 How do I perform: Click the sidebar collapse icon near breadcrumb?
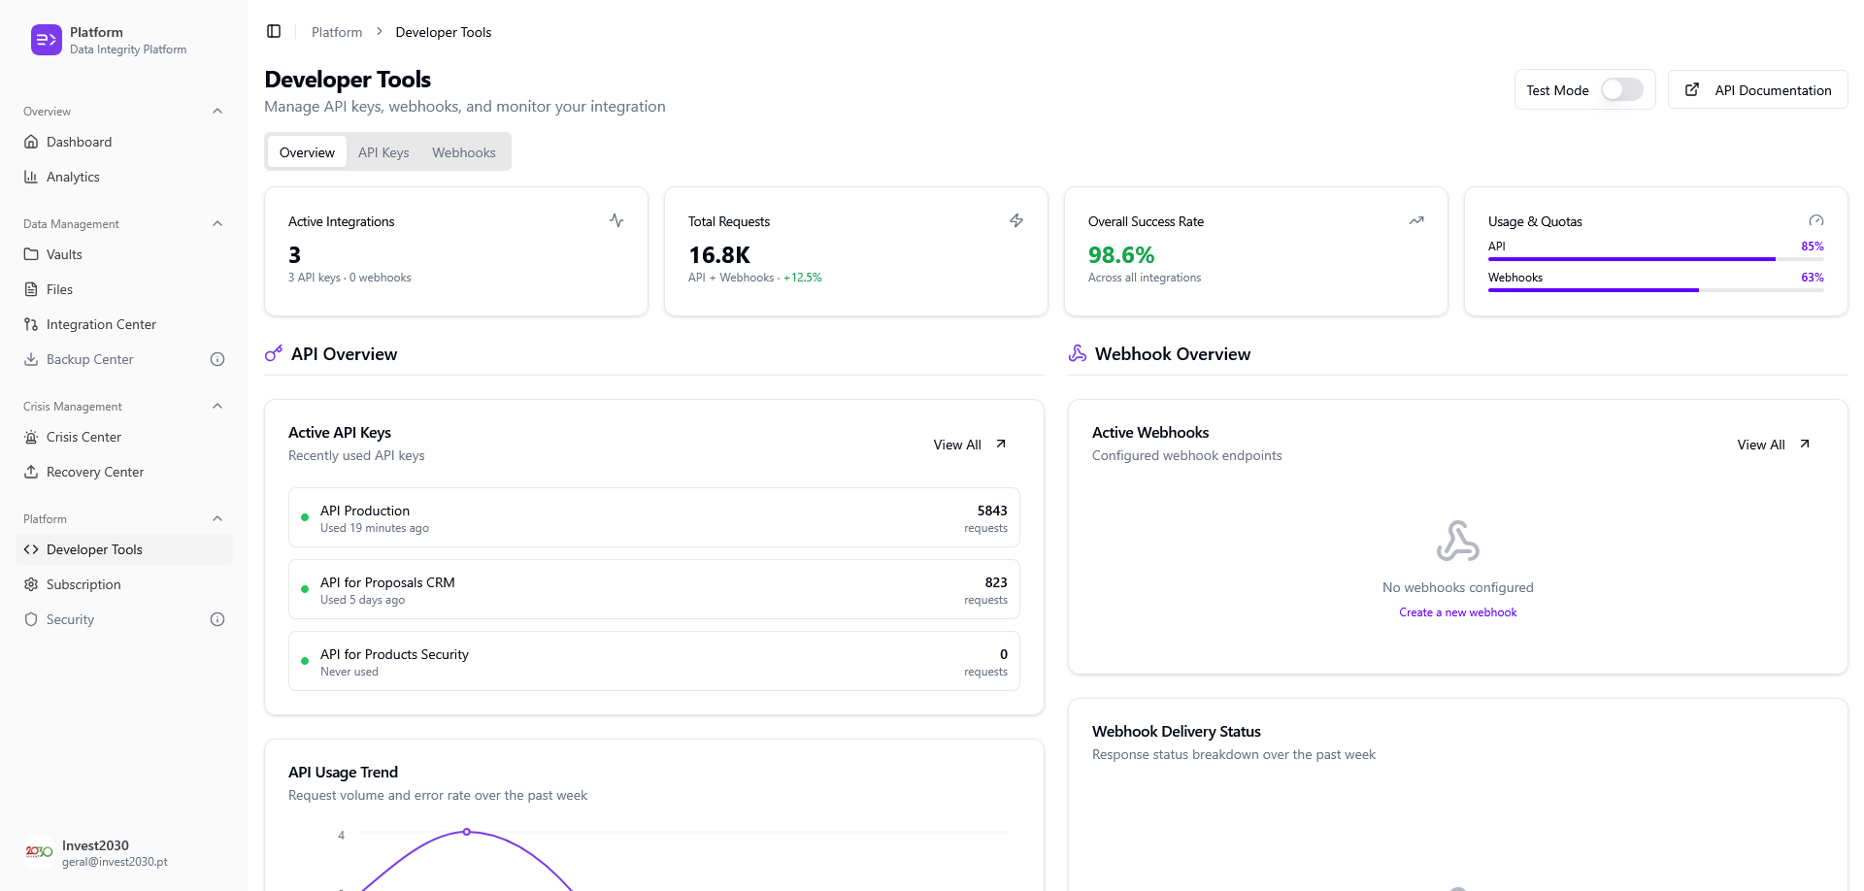tap(274, 31)
